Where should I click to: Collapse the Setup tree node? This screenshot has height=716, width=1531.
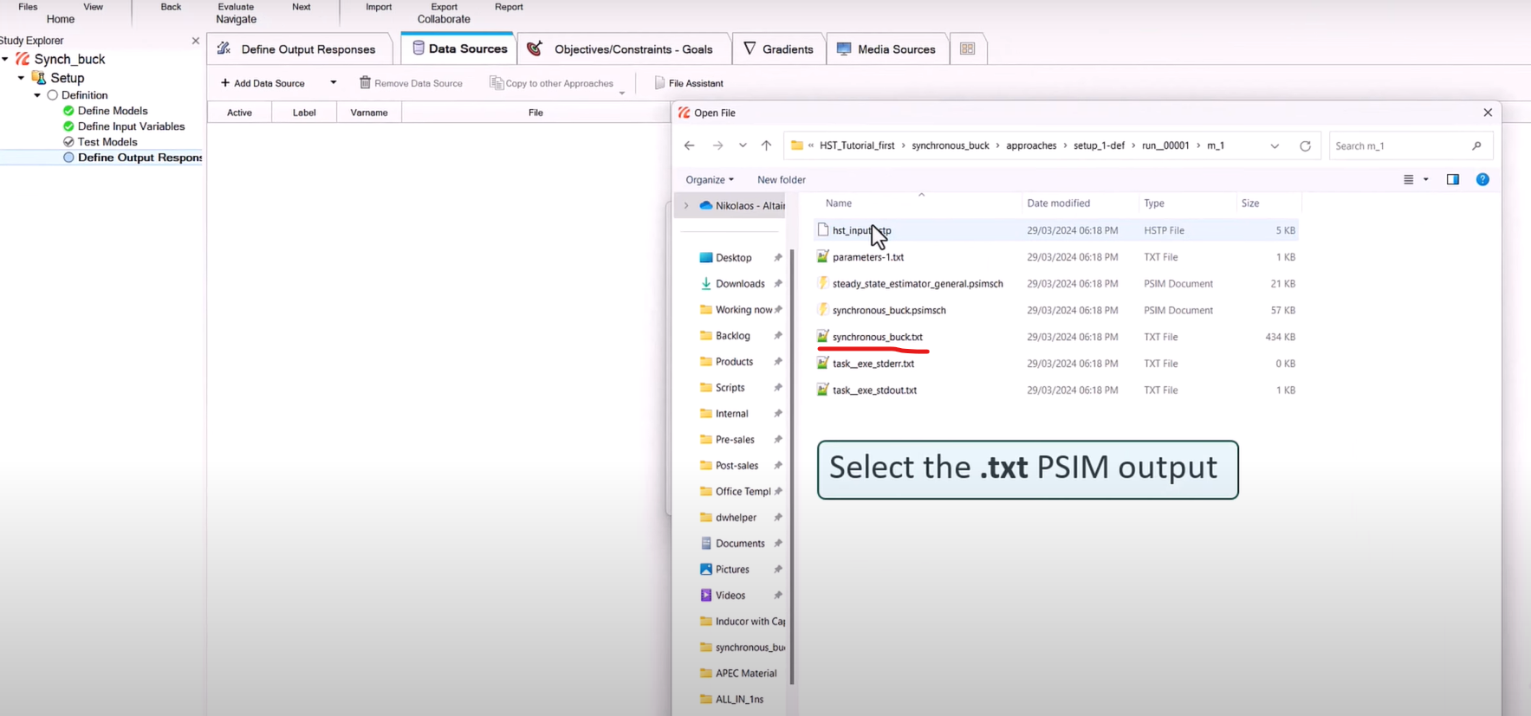pyautogui.click(x=22, y=78)
